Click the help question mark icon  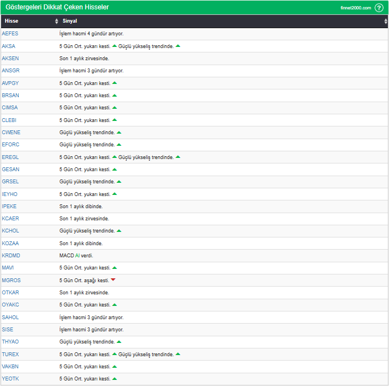pyautogui.click(x=379, y=8)
